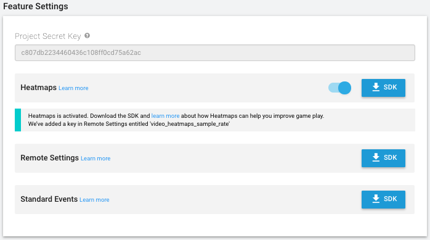This screenshot has height=240, width=430.
Task: Open Remote Settings Learn more link
Action: click(95, 159)
